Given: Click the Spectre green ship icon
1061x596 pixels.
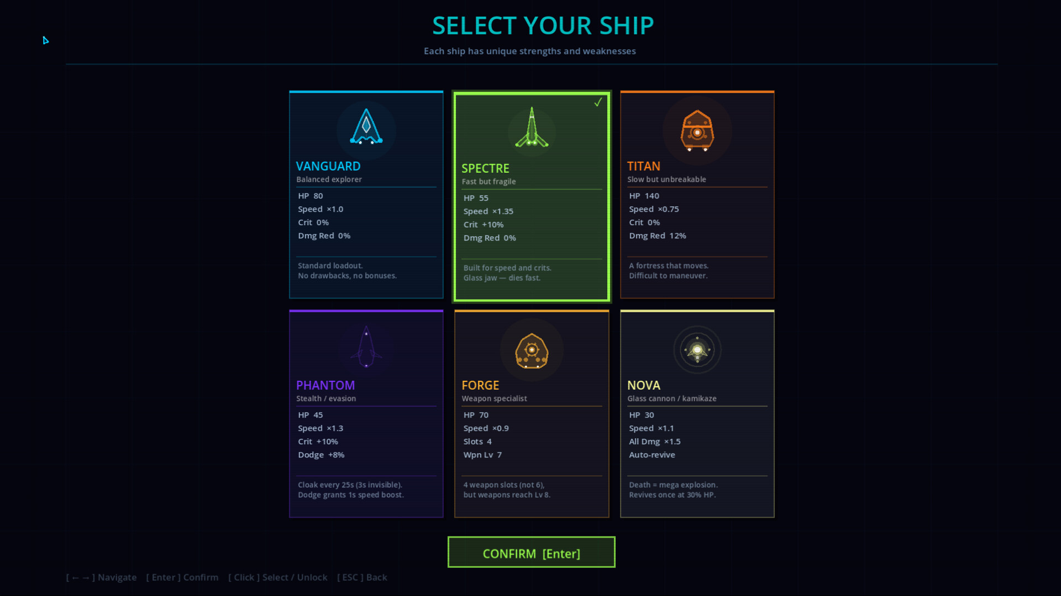Looking at the screenshot, I should (532, 129).
